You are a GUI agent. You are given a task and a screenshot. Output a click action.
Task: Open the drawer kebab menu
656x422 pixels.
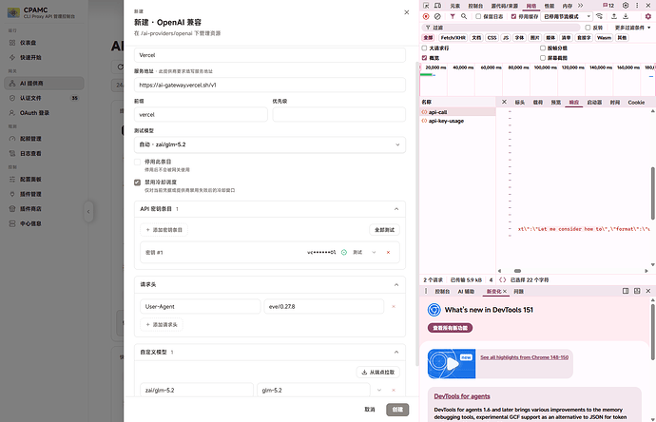coord(426,291)
